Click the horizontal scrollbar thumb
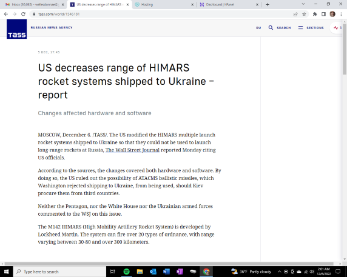347x277 pixels. click(x=169, y=264)
